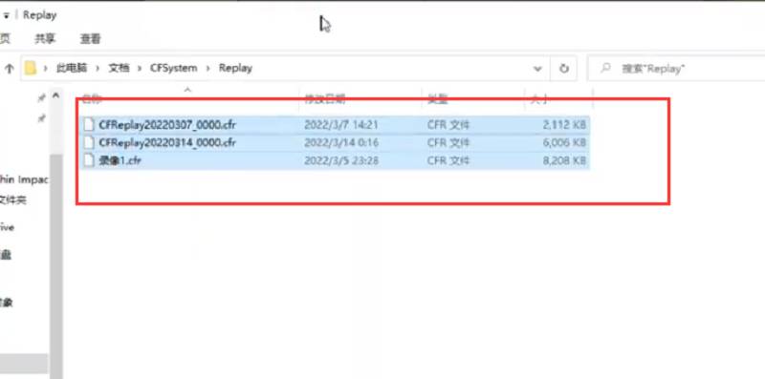Click date 2022/3/7 14:21 cell
The image size is (765, 379).
coord(341,125)
